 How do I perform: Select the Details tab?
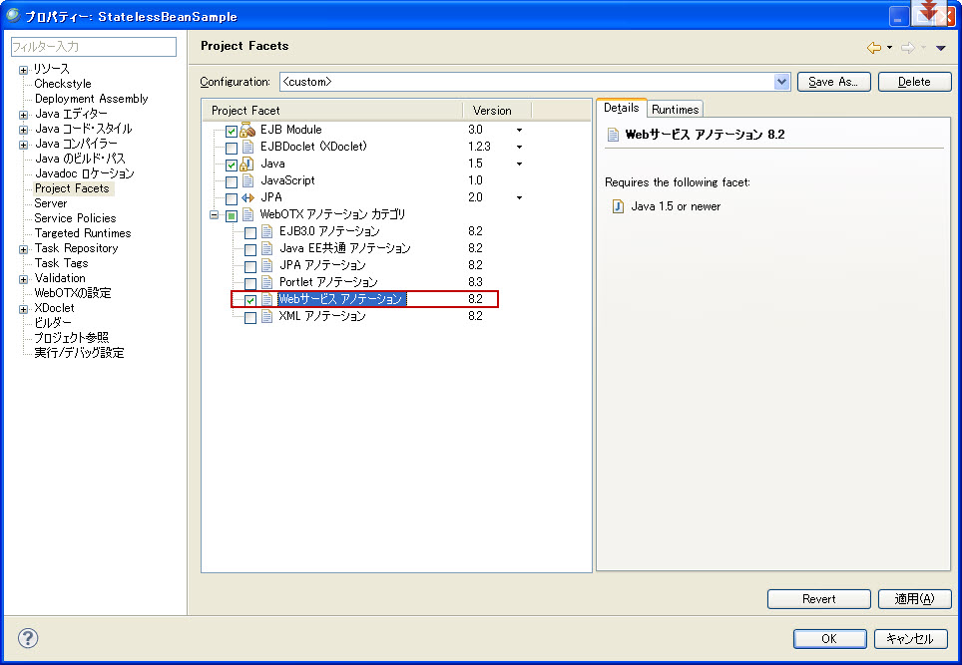[621, 108]
